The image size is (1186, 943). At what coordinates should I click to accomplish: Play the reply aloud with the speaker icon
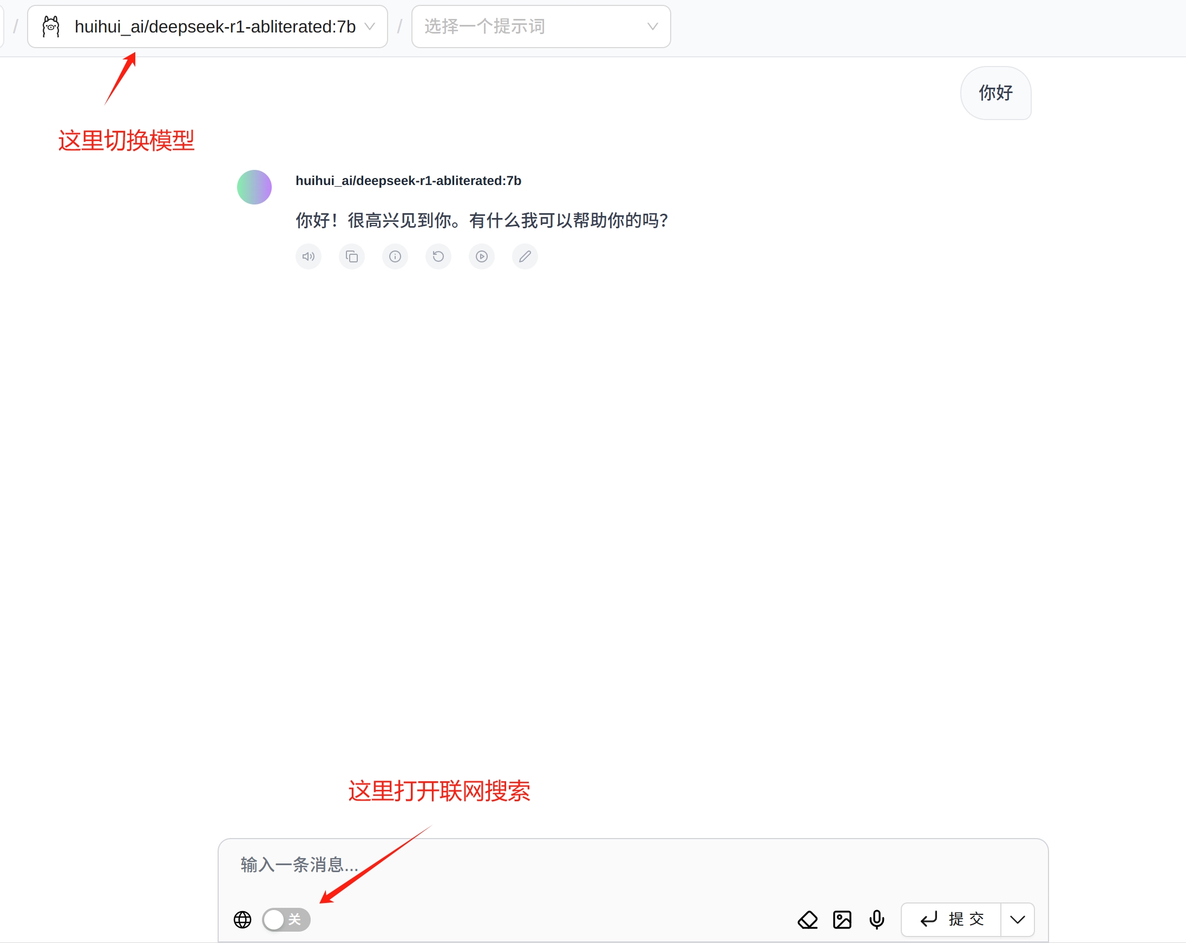tap(309, 256)
